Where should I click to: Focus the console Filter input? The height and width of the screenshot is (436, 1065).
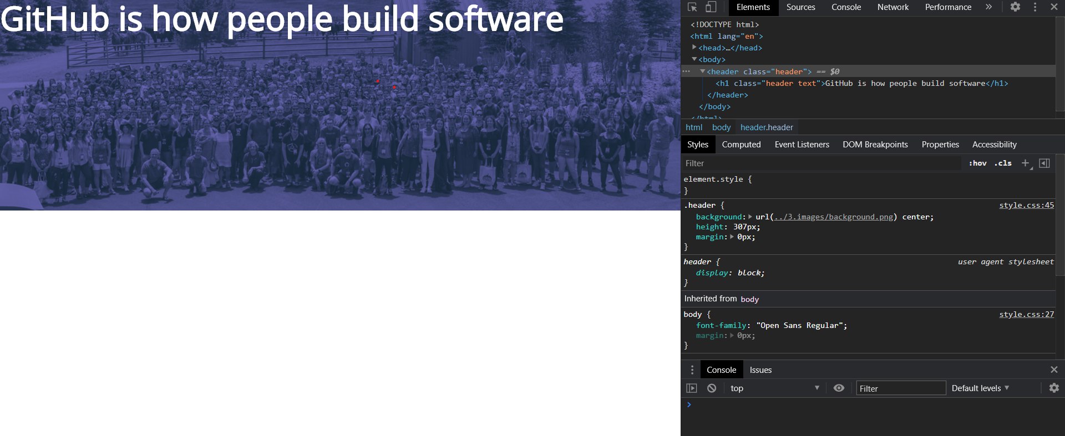[x=901, y=388]
